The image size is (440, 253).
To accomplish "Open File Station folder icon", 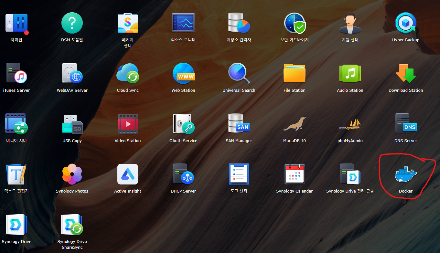I will coord(295,73).
